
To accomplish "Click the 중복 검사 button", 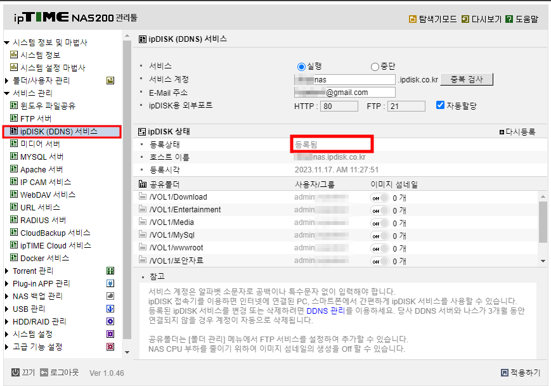I will 467,79.
